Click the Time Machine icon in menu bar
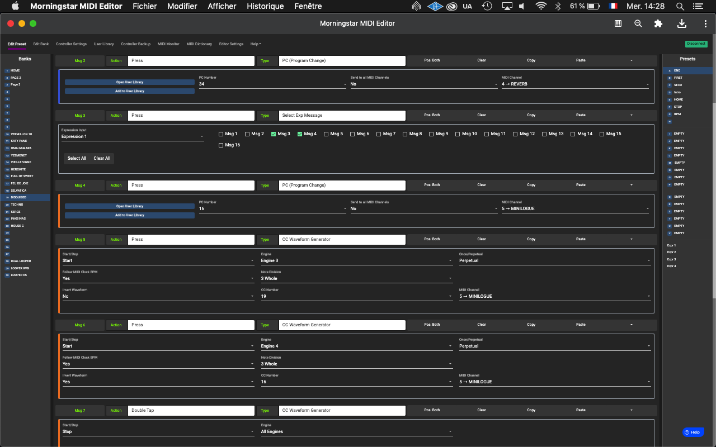This screenshot has height=447, width=716. [x=487, y=6]
